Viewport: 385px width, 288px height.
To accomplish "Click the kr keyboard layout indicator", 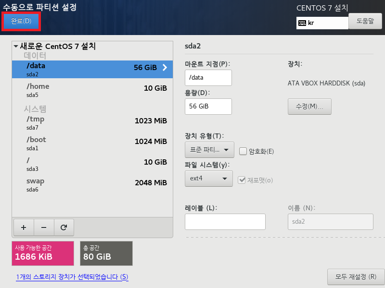I will [322, 23].
